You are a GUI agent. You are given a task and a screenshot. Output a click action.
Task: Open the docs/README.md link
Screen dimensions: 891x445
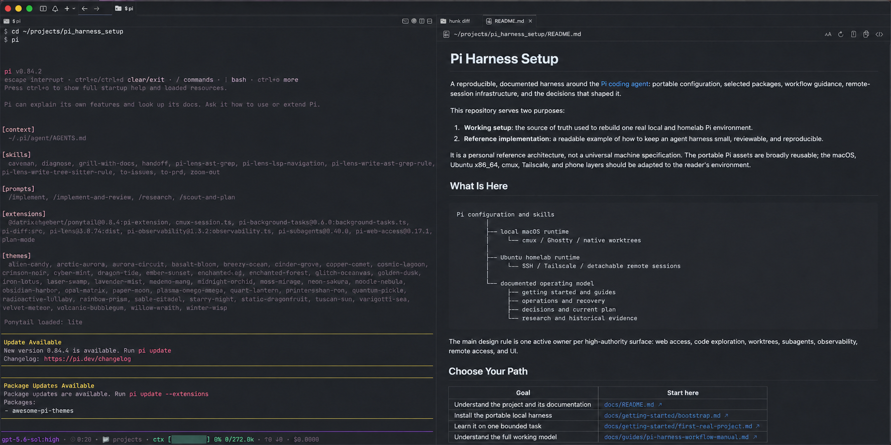point(629,404)
